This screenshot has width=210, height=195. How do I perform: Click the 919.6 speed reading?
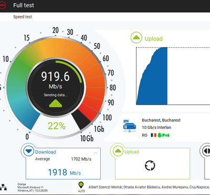(56, 77)
